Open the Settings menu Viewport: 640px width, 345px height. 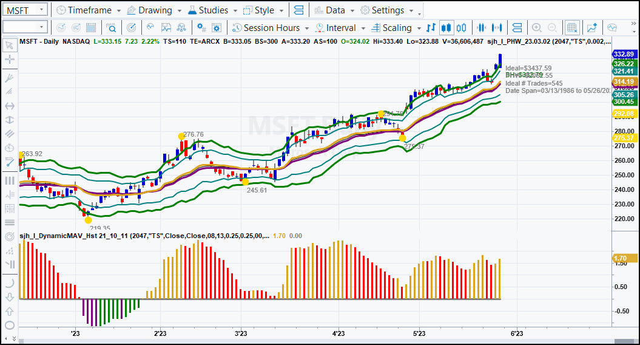[x=382, y=10]
